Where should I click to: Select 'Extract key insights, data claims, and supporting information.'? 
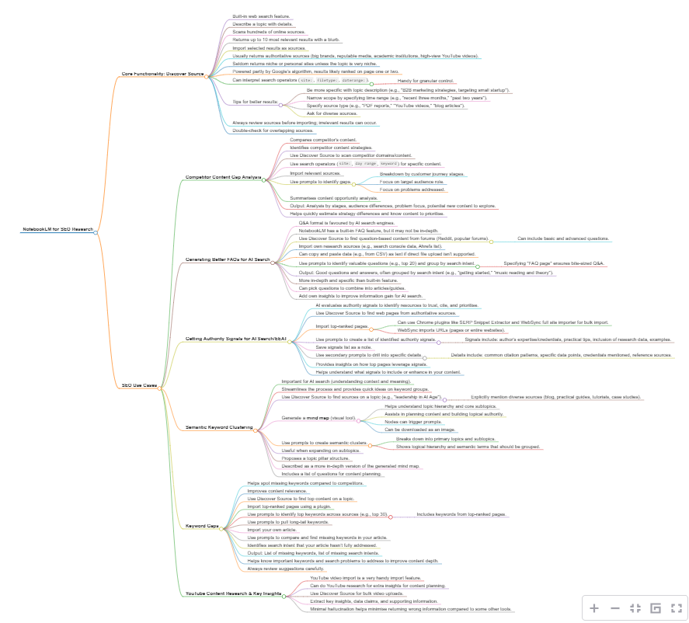[374, 601]
